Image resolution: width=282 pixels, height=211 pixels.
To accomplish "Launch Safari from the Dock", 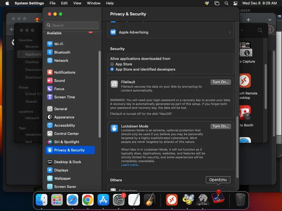I will pyautogui.click(x=72, y=200).
